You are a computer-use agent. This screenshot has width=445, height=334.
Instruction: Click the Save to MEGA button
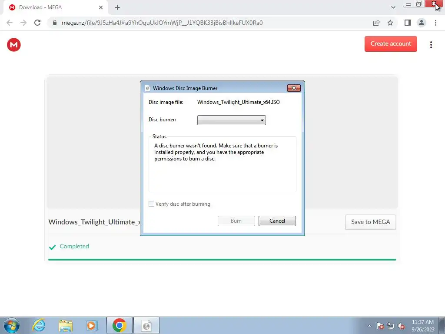370,222
